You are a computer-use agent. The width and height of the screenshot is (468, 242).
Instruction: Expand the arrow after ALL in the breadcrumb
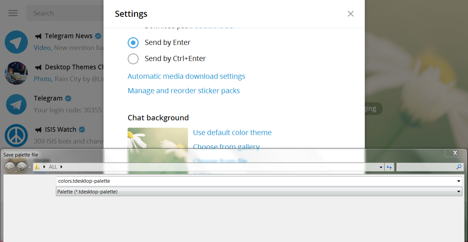coord(61,167)
